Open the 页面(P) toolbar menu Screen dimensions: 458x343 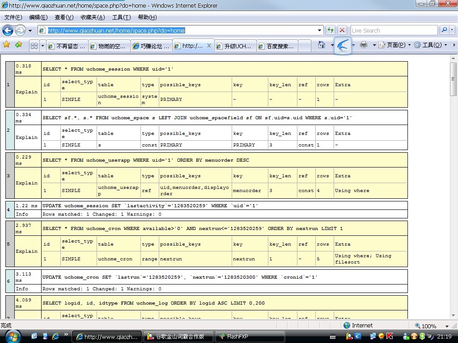[x=394, y=45]
